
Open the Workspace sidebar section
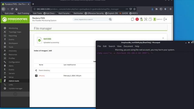[x=13, y=43]
